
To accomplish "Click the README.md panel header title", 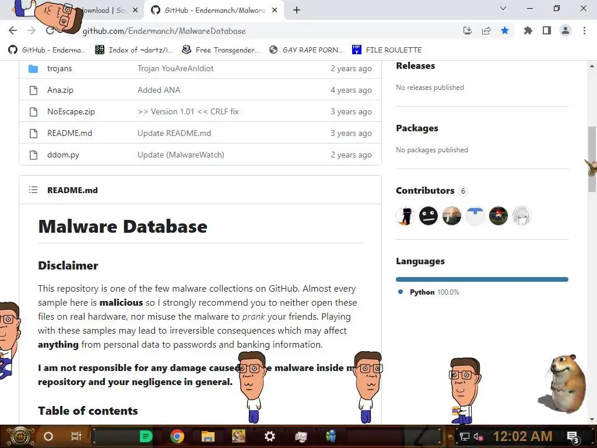I will click(72, 190).
